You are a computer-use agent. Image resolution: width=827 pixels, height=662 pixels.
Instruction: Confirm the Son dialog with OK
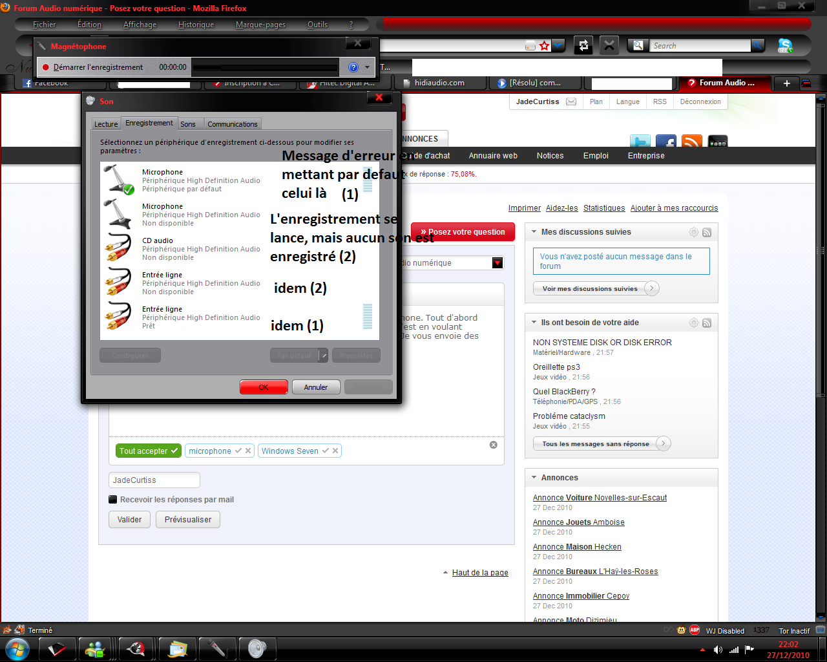tap(264, 387)
